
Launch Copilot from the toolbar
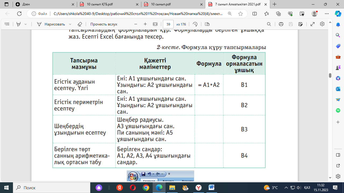click(x=338, y=14)
